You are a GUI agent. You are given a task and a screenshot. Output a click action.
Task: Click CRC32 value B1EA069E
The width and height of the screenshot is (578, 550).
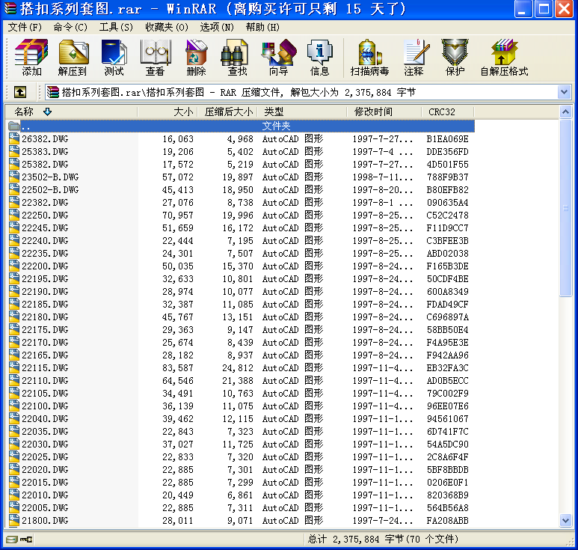447,138
